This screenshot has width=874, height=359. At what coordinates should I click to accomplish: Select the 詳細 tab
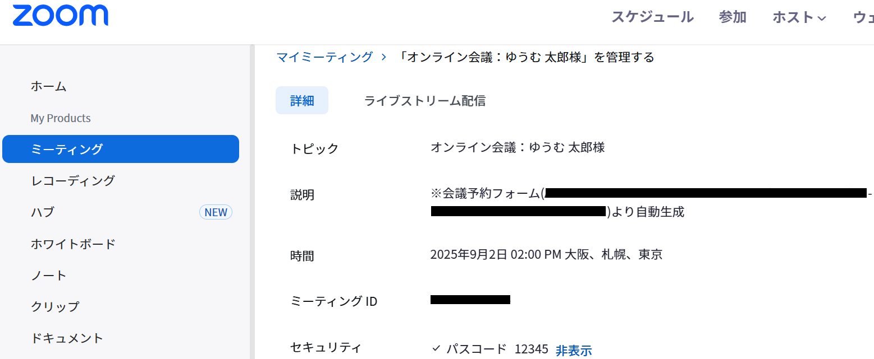302,100
